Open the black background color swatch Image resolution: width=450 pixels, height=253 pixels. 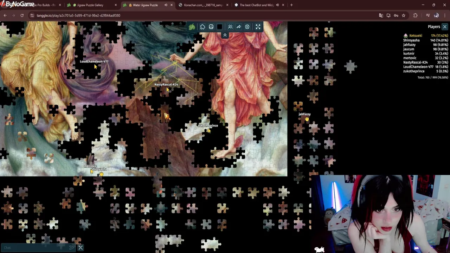point(220,27)
